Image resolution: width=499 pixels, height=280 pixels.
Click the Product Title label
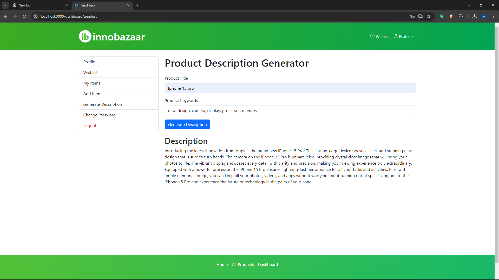coord(176,78)
